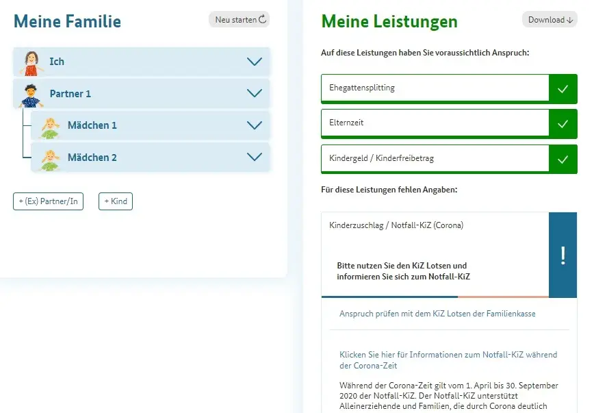This screenshot has height=413, width=594.
Task: Click the green checkmark beside Ehegattensplitting
Action: [563, 88]
